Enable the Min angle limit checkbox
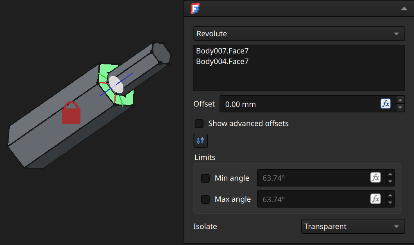This screenshot has width=414, height=245. pyautogui.click(x=205, y=178)
